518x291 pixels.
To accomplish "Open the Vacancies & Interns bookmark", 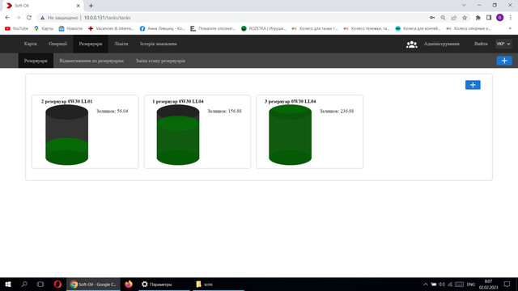I will coord(111,29).
